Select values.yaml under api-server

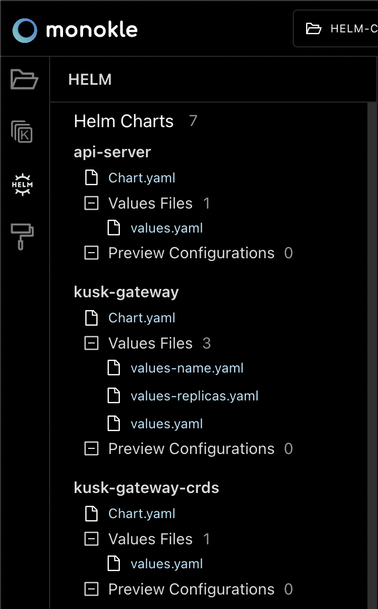[x=167, y=228]
